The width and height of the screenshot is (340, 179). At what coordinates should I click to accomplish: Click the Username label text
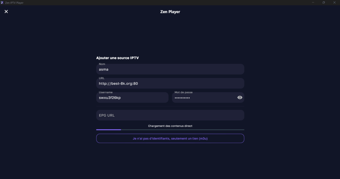tap(106, 92)
